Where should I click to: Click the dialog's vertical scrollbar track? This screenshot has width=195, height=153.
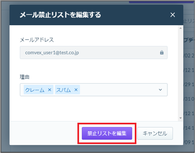pyautogui.click(x=181, y=73)
